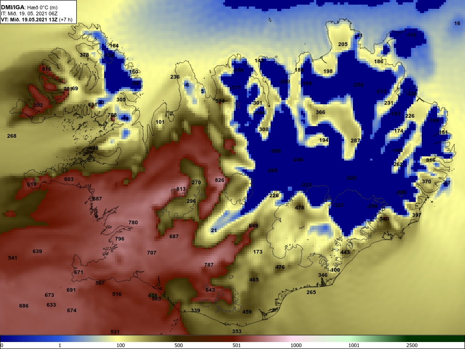Click the map value '231'
Screen dimensions: 465x349
pyautogui.click(x=388, y=103)
